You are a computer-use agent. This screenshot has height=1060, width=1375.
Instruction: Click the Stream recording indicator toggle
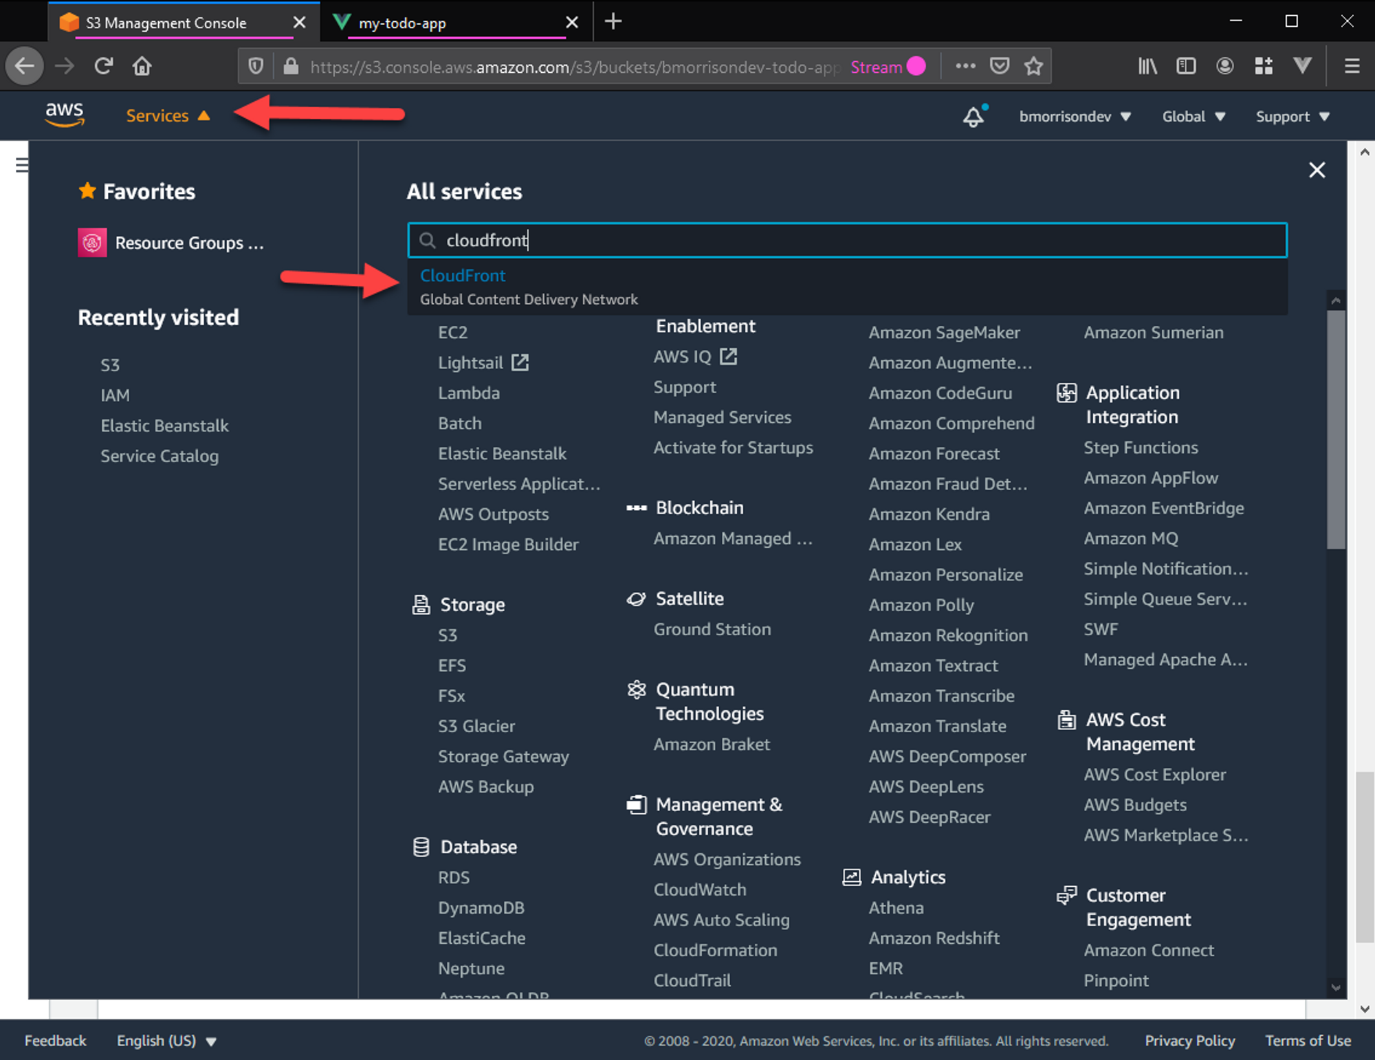[916, 67]
